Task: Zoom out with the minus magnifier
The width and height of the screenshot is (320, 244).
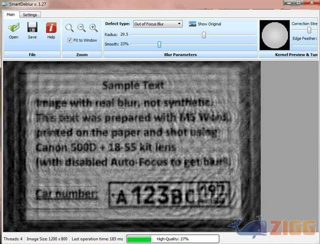Action: click(x=82, y=28)
